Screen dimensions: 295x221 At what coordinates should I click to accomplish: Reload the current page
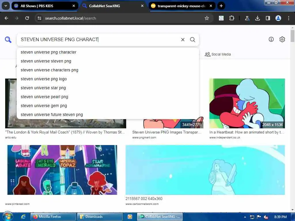[27, 18]
